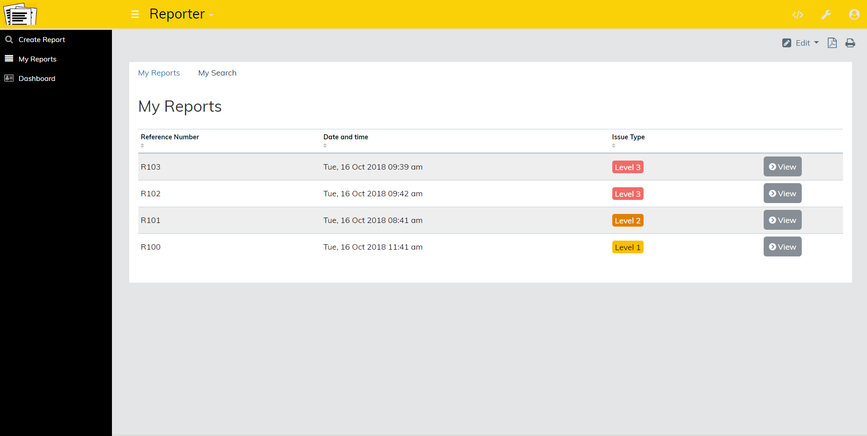Switch to the My Search tab

[217, 73]
